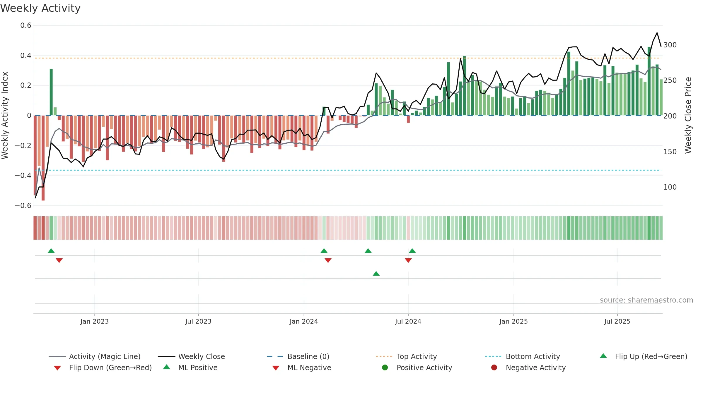Click the Weekly Activity chart title
Viewport: 703px width, 395px height.
coord(40,8)
